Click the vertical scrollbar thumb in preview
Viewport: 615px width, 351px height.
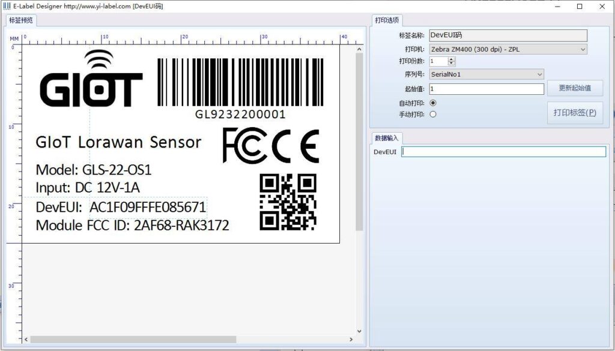(x=359, y=142)
